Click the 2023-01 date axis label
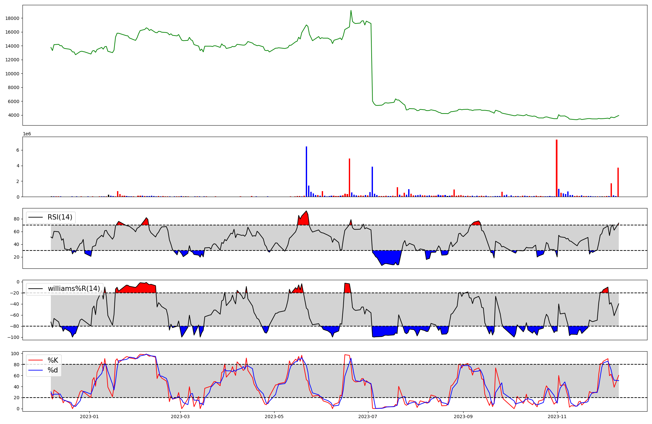This screenshot has height=424, width=652. [x=89, y=416]
